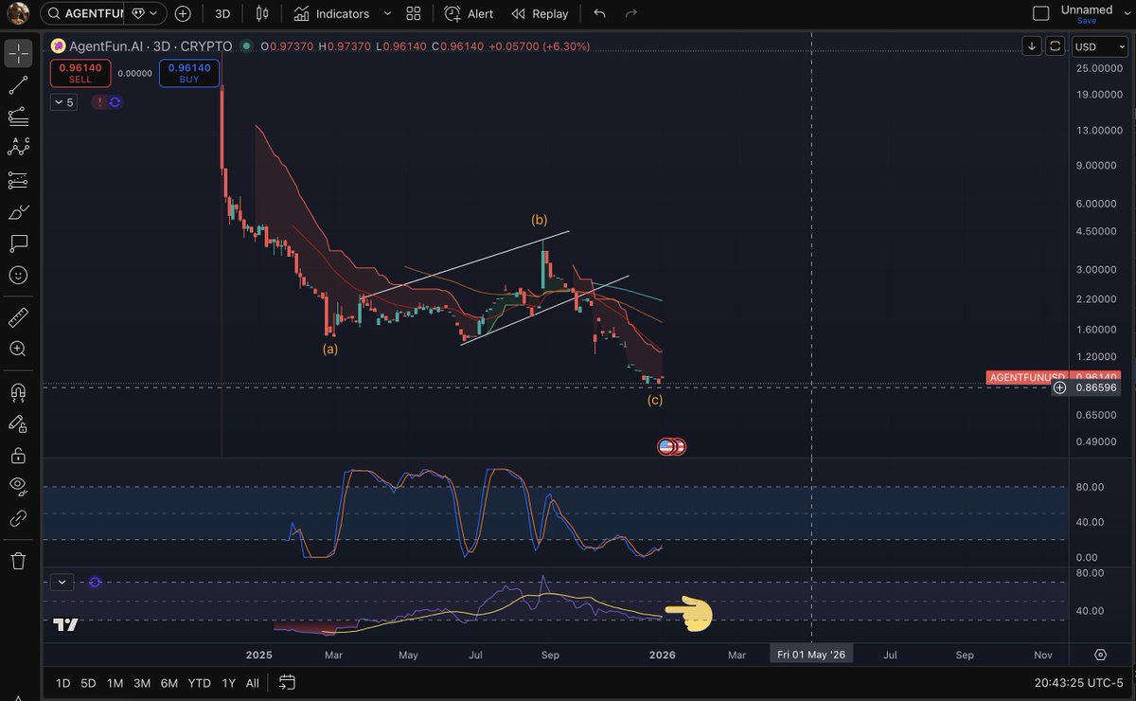The height and width of the screenshot is (701, 1136).
Task: Click the Fri 01 May '26 date label
Action: 811,655
